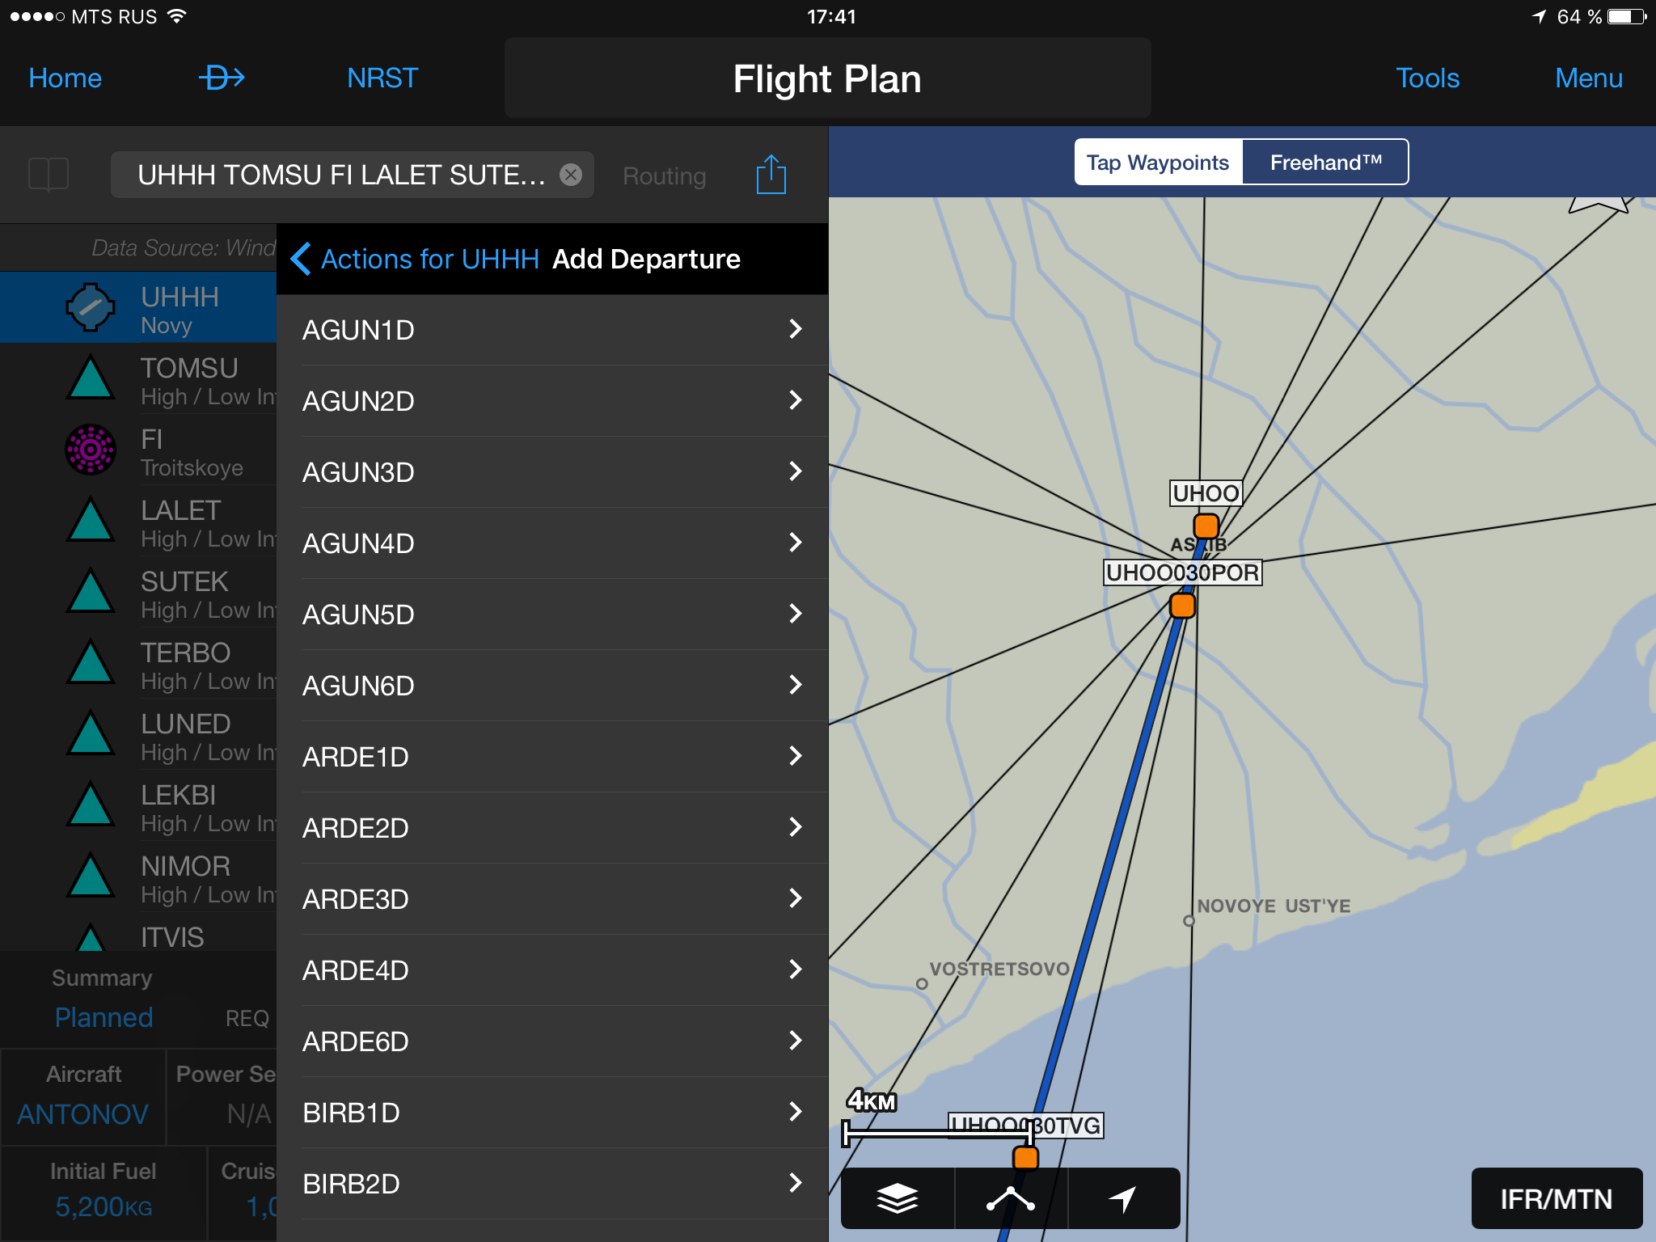Tap the Direct-To icon in top bar
Screen dimensions: 1656x1242
coord(222,78)
